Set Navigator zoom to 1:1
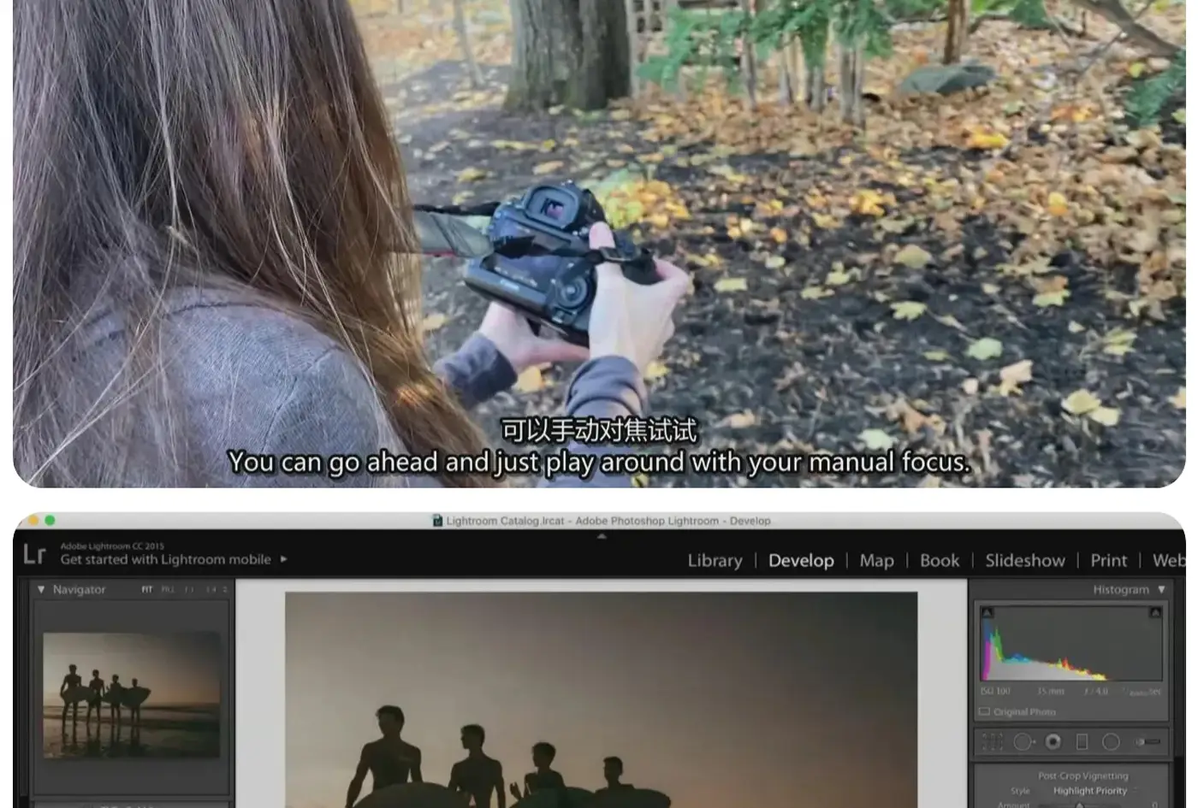This screenshot has width=1198, height=808. pyautogui.click(x=189, y=589)
